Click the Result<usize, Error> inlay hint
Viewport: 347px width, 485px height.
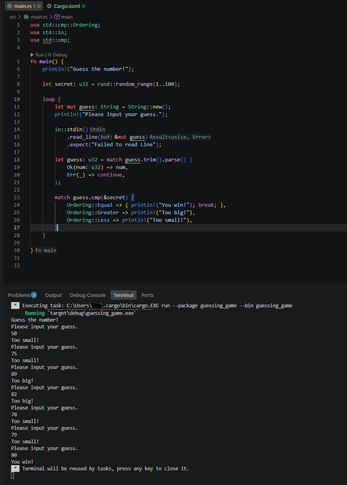[x=180, y=137]
